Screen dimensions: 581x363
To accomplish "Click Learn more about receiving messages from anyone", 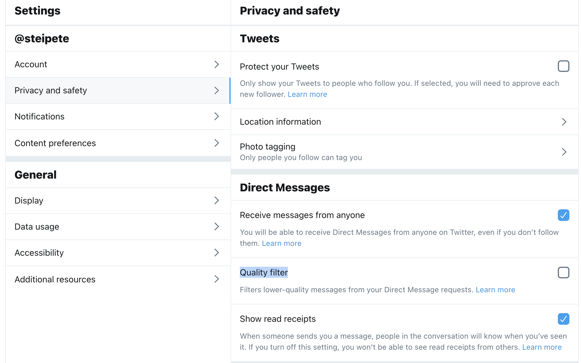I will (282, 243).
